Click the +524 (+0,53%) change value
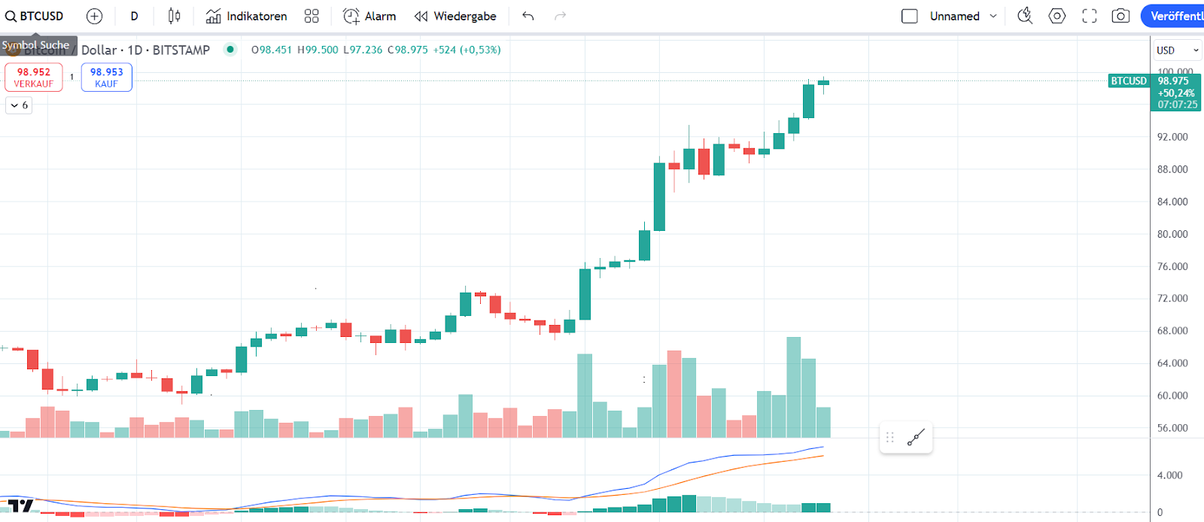 [467, 50]
